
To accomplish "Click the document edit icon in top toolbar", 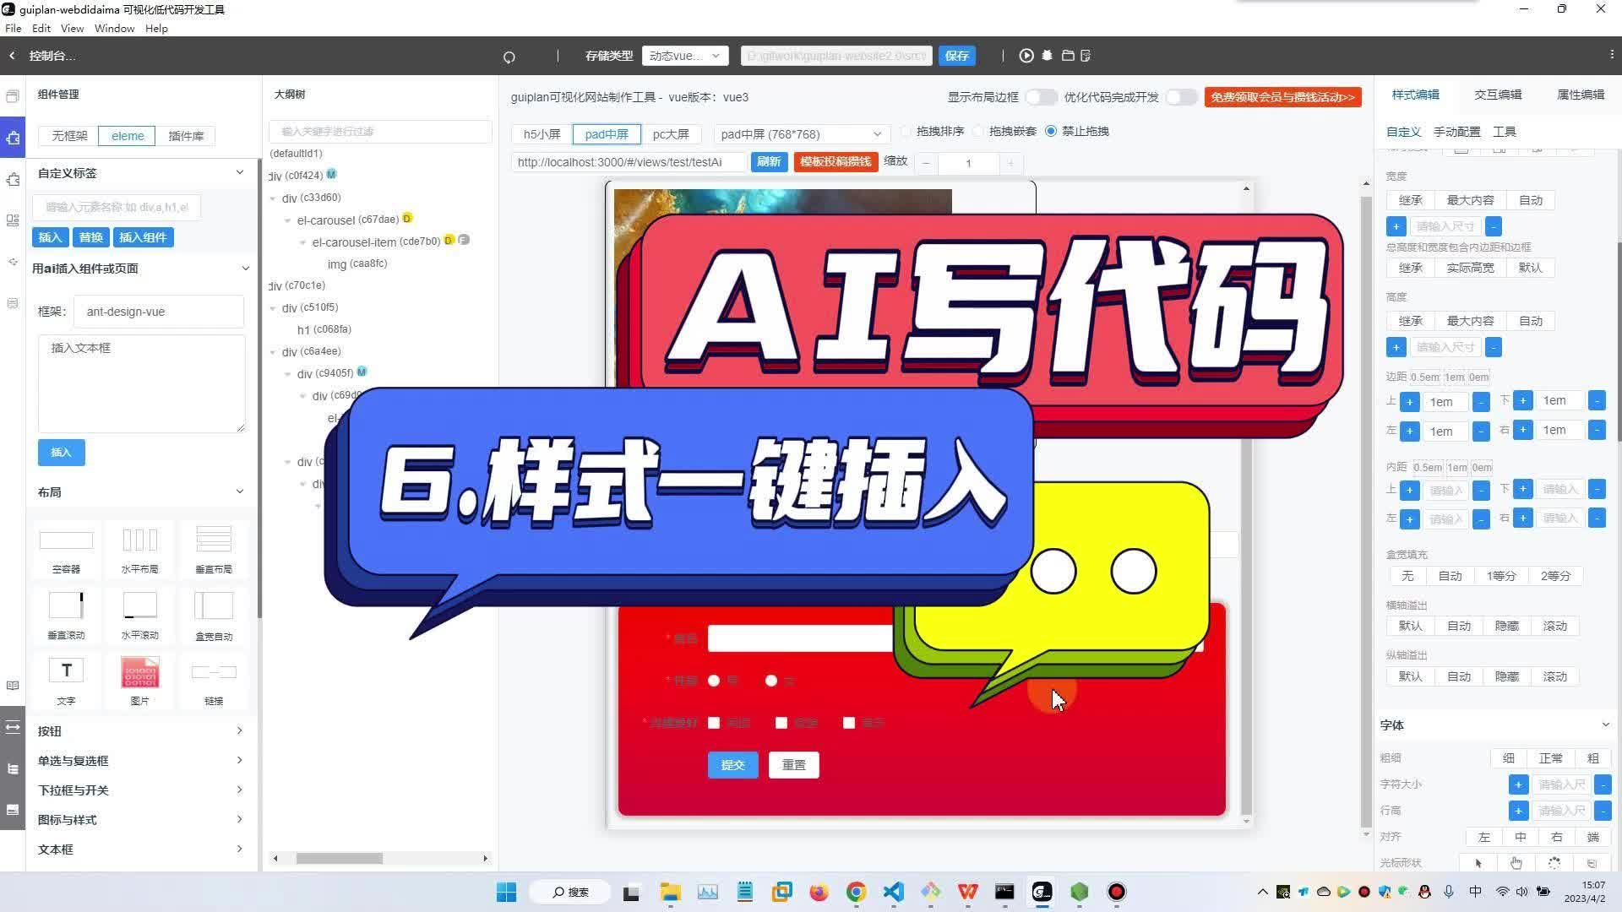I will click(x=1086, y=56).
